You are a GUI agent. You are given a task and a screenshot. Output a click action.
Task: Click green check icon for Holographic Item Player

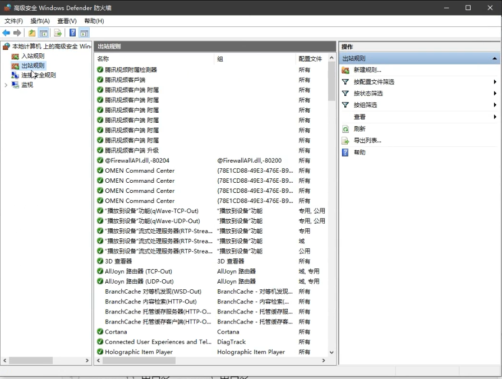point(100,352)
